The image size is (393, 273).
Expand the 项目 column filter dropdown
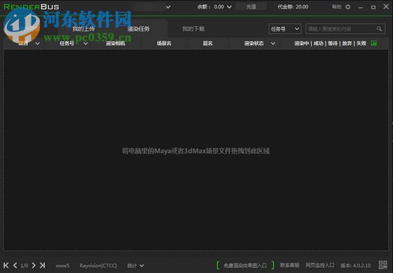coord(37,44)
